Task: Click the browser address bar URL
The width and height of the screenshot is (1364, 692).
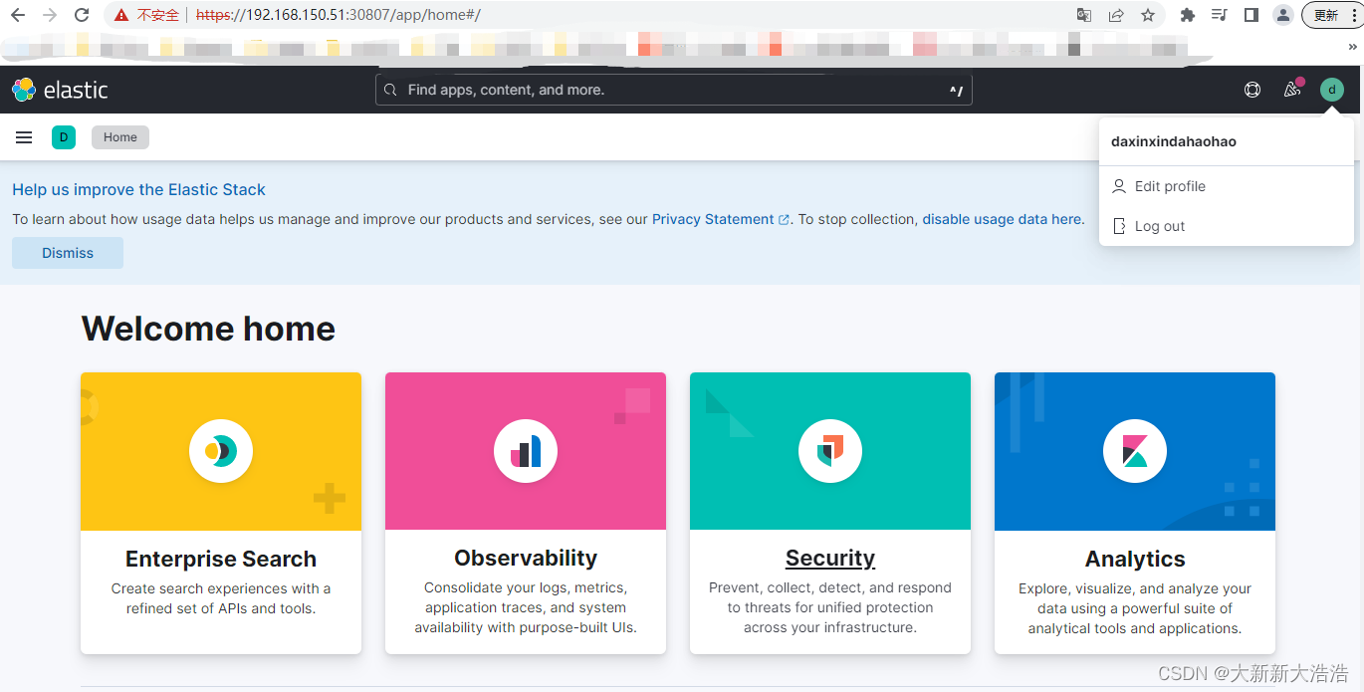Action: click(x=339, y=15)
